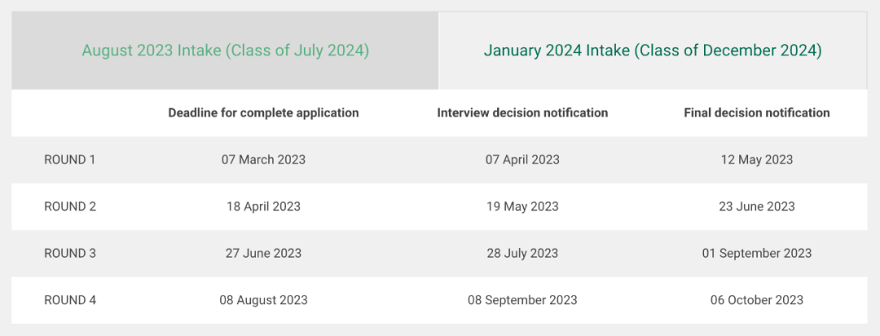This screenshot has height=336, width=880.
Task: Click the Interview decision notification header
Action: (522, 113)
